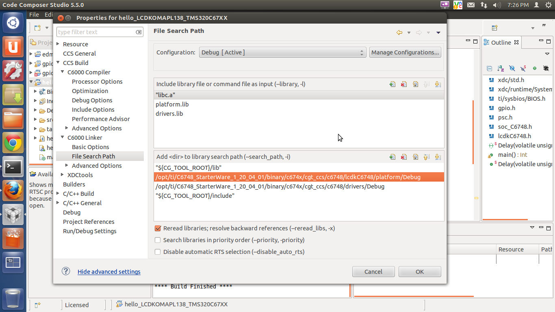Image resolution: width=555 pixels, height=312 pixels.
Task: Move the selected include library entry down
Action: click(x=438, y=84)
